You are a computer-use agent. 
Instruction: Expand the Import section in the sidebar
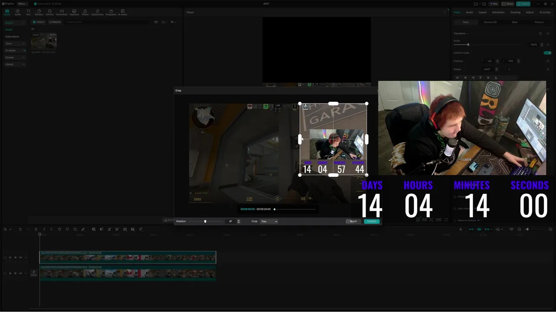pyautogui.click(x=15, y=23)
